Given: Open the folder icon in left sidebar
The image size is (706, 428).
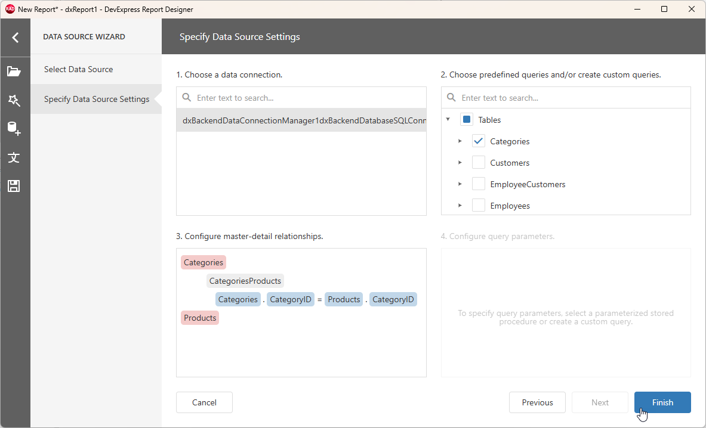Looking at the screenshot, I should [14, 71].
